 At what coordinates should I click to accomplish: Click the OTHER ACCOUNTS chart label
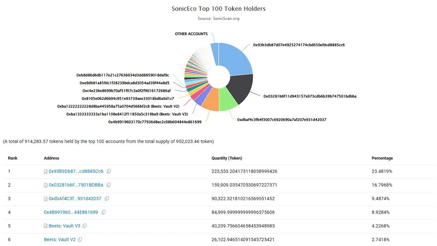(x=191, y=34)
